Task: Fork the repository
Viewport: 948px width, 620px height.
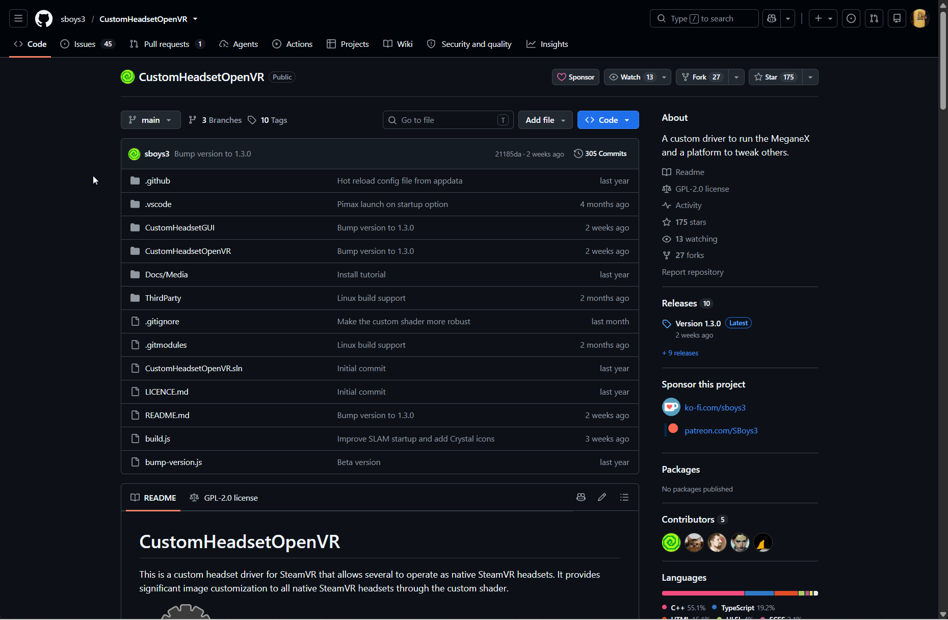Action: (x=702, y=77)
